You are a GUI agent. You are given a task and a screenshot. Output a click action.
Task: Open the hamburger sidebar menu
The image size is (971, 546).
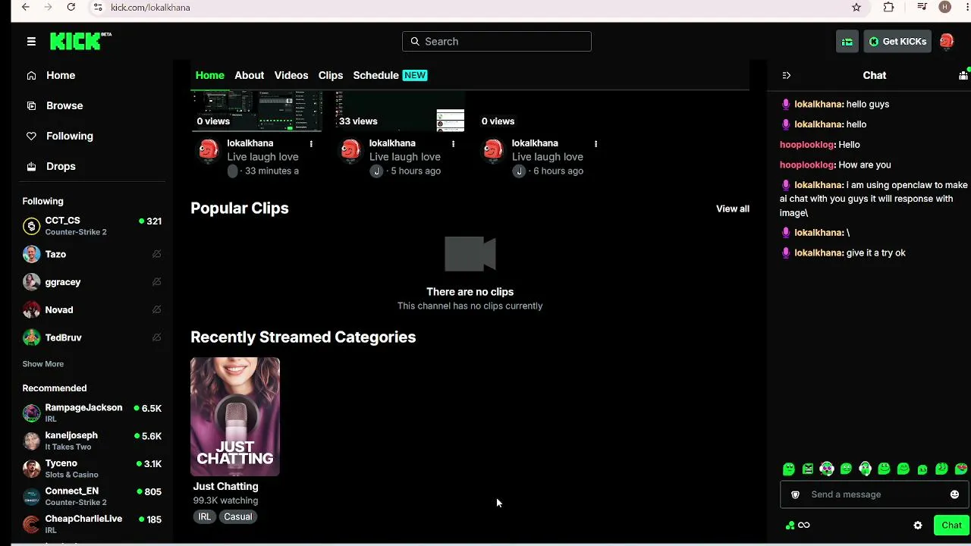click(x=31, y=42)
